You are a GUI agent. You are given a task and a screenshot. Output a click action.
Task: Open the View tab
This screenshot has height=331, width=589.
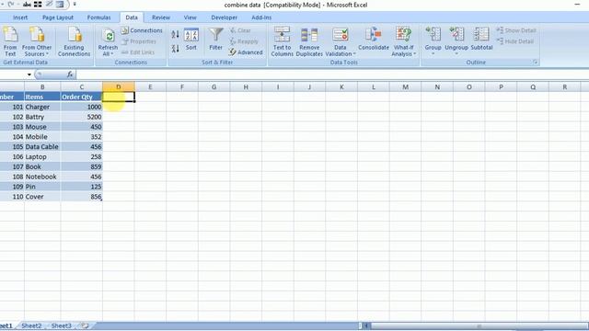[191, 17]
